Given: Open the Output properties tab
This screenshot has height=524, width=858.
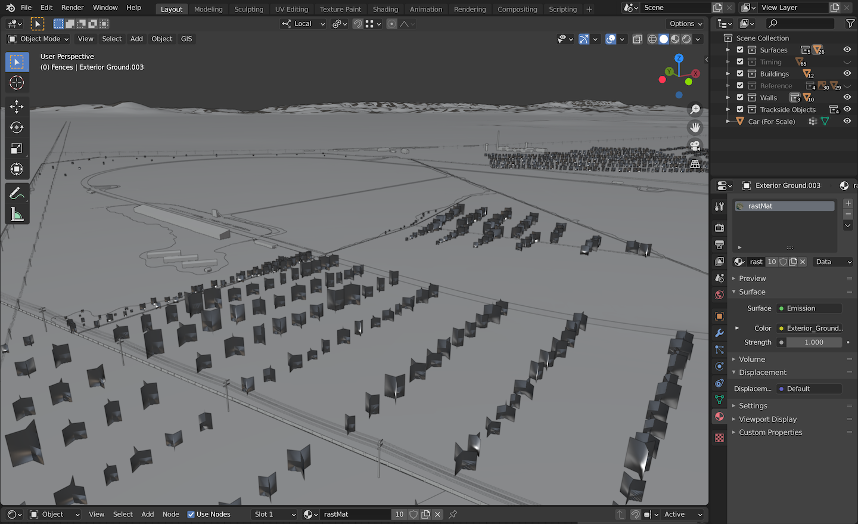Looking at the screenshot, I should (x=719, y=244).
